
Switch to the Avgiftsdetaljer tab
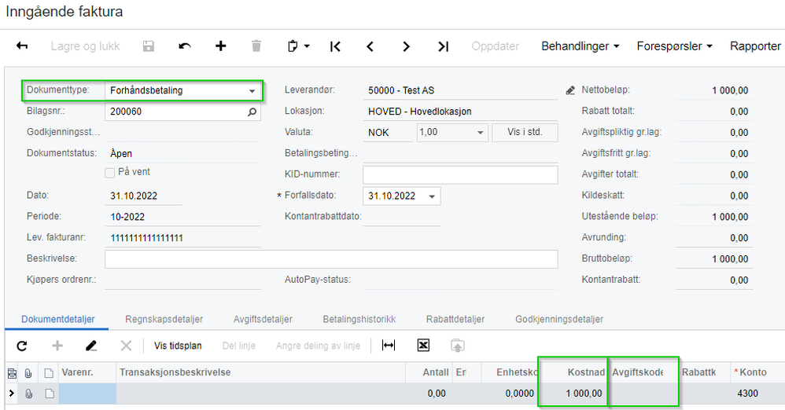point(263,319)
